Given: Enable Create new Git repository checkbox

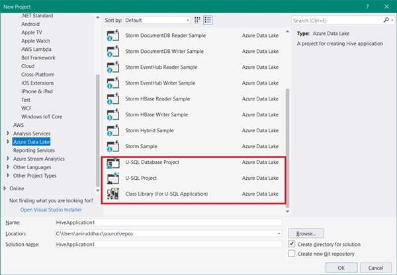Looking at the screenshot, I should click(292, 253).
